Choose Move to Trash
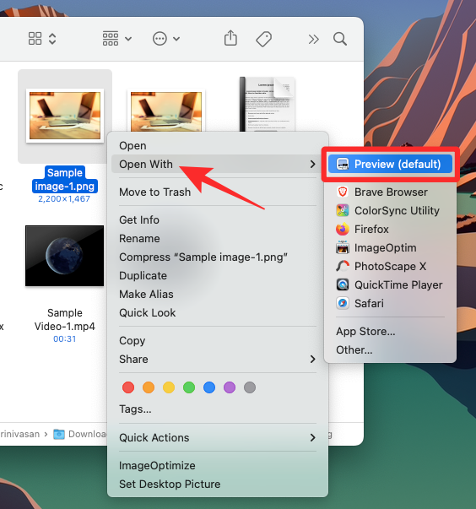Screen dimensions: 476x509 point(154,192)
